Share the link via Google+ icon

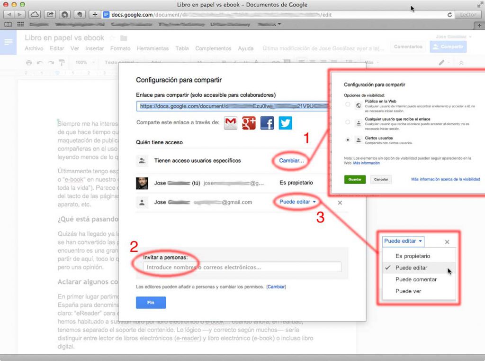tap(249, 123)
